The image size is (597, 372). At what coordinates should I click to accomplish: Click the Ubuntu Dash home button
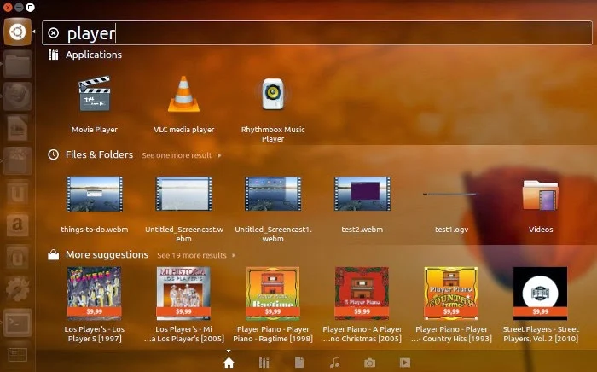click(18, 32)
